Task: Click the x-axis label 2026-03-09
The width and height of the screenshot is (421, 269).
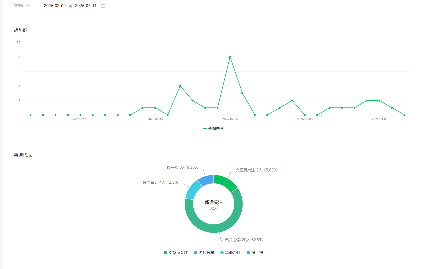Action: click(379, 119)
